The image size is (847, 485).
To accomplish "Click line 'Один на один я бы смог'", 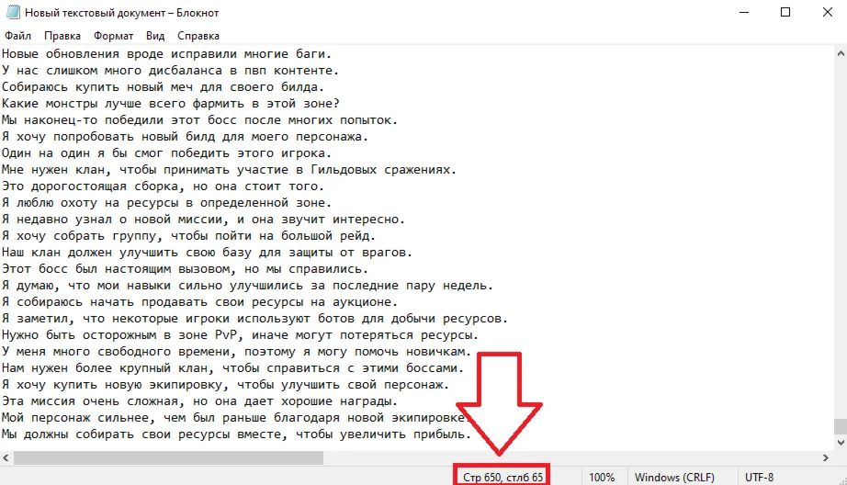I will [167, 152].
